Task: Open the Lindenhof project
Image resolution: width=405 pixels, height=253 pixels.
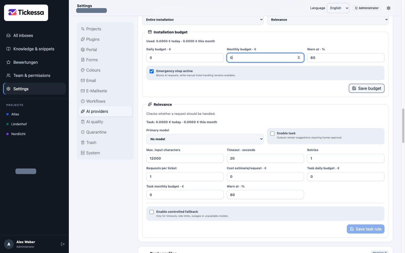Action: click(19, 124)
